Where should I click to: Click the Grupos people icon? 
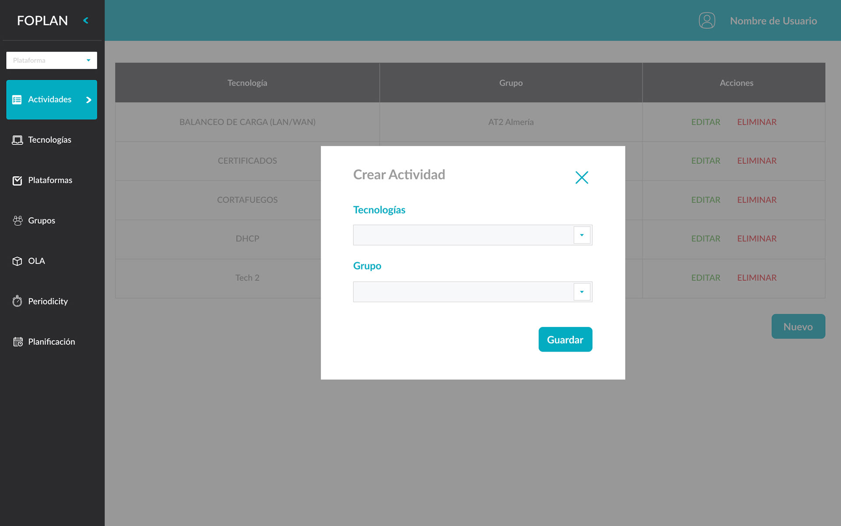click(x=18, y=220)
